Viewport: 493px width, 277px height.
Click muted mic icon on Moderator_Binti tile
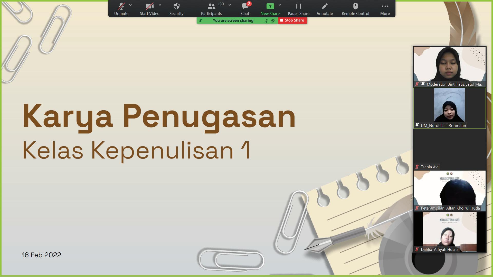[x=417, y=84]
